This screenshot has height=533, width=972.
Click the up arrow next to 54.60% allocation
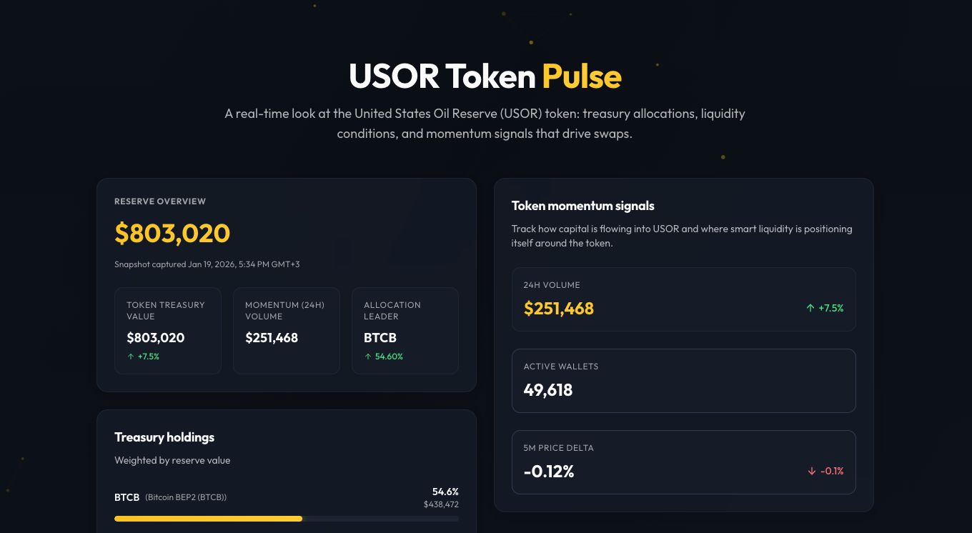pos(368,357)
